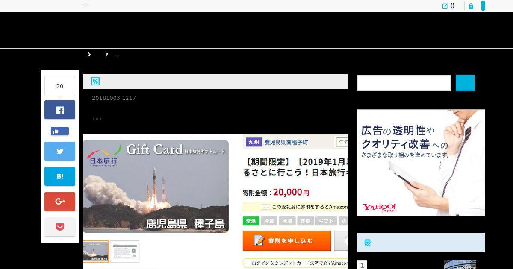Click the padlock icon in top bar
Screen dimensions: 513x269
(x=471, y=6)
